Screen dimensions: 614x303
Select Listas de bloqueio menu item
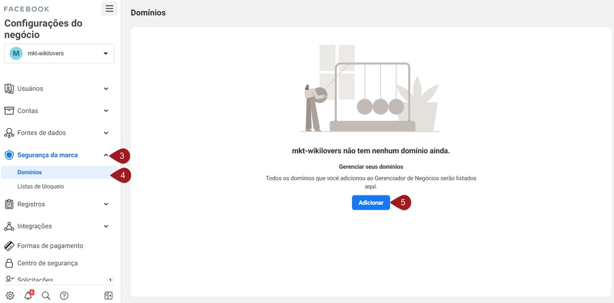41,187
